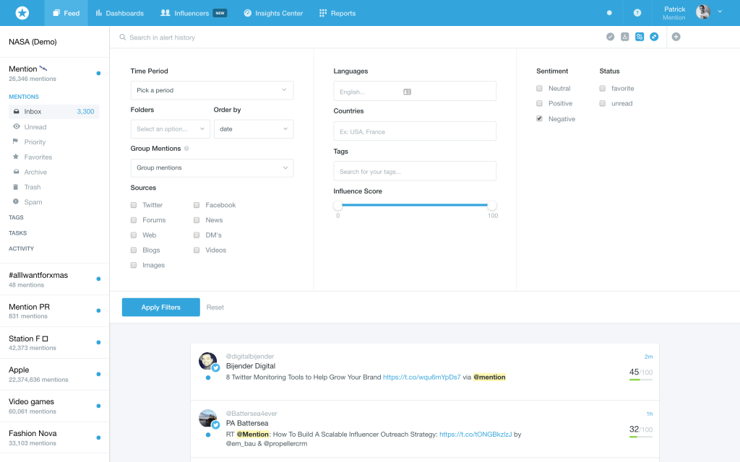Click the Archive box icon

[x=17, y=172]
